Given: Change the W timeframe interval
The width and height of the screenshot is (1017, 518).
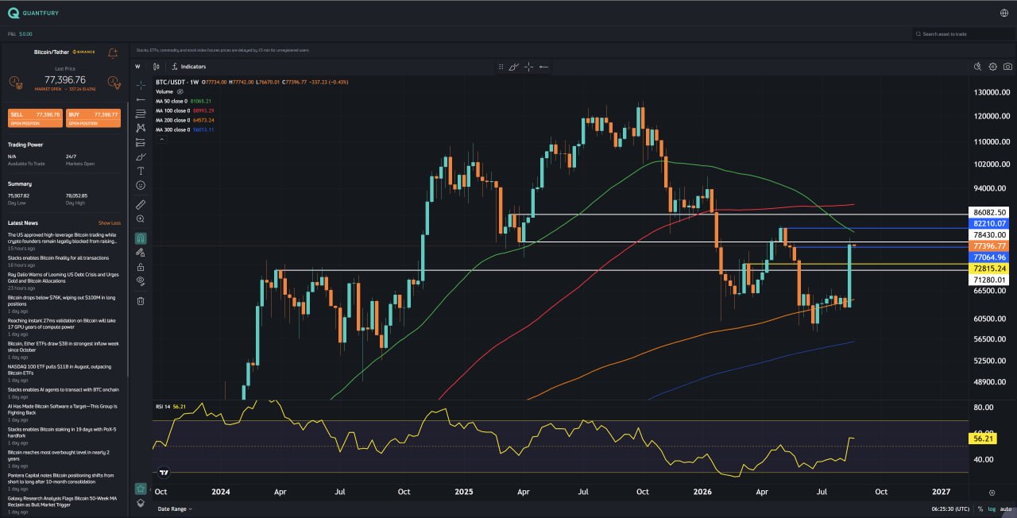Looking at the screenshot, I should (x=137, y=67).
